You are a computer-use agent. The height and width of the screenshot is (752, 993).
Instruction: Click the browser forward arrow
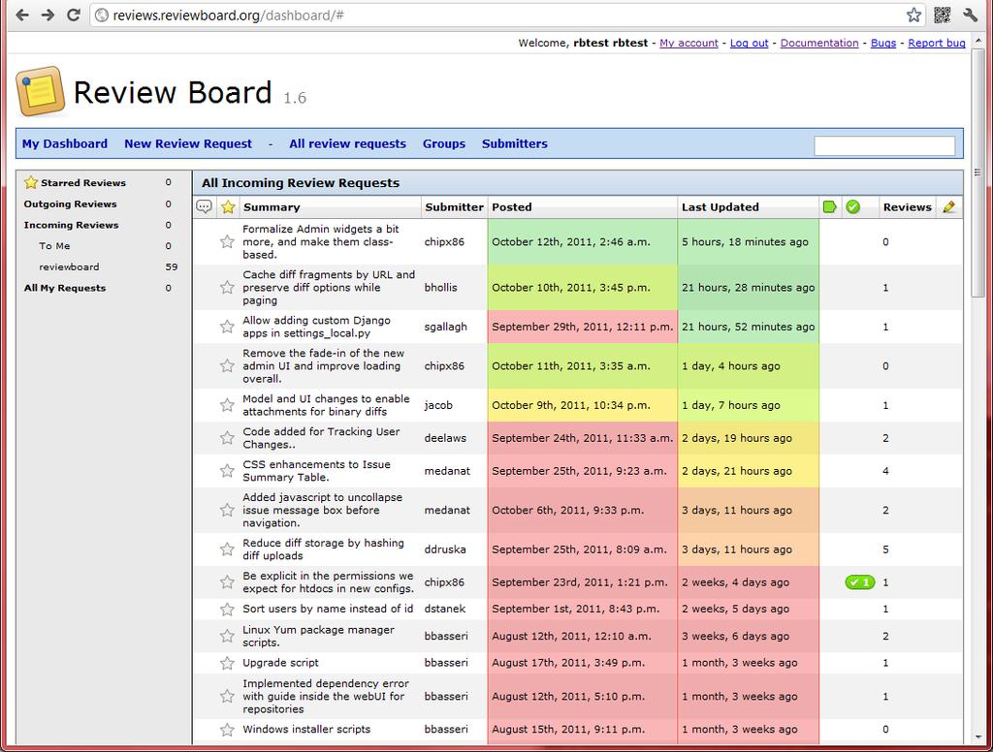pos(48,15)
